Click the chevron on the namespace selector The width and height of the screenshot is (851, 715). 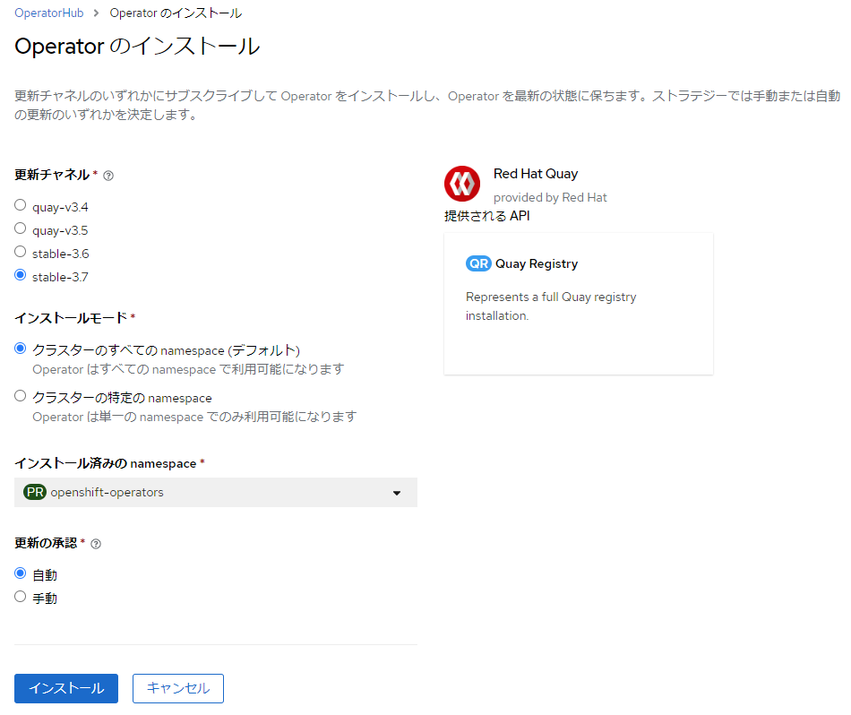[397, 492]
